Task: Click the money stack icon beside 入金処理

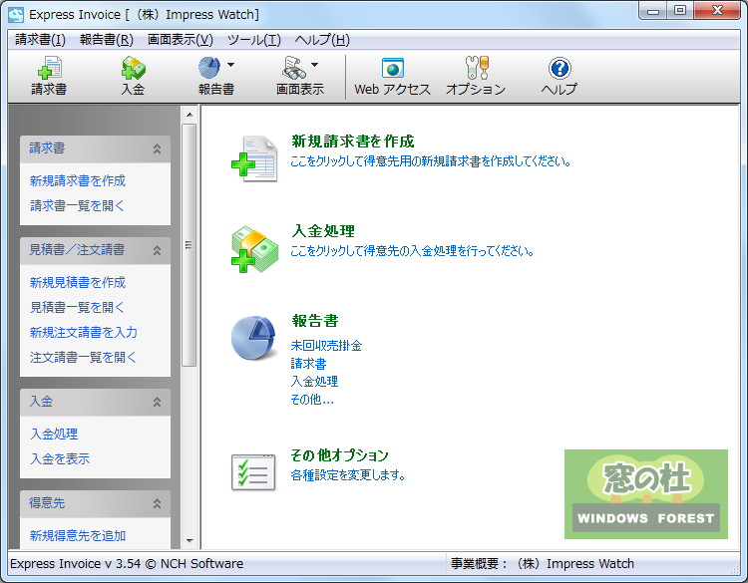Action: pos(254,249)
